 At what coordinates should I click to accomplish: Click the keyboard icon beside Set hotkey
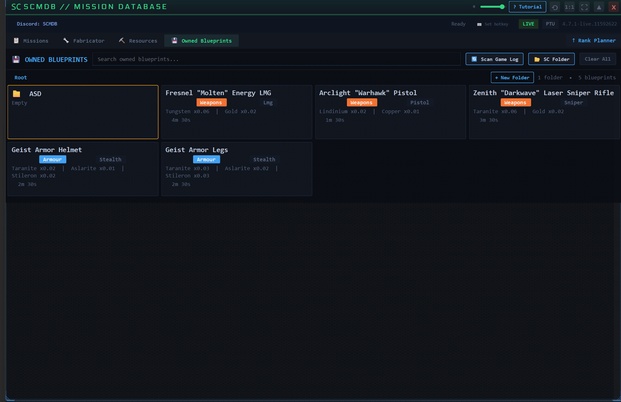[x=479, y=24]
